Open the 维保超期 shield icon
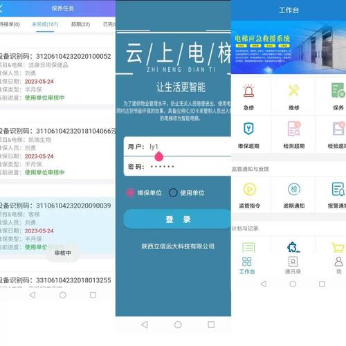The image size is (346, 346). tap(248, 129)
